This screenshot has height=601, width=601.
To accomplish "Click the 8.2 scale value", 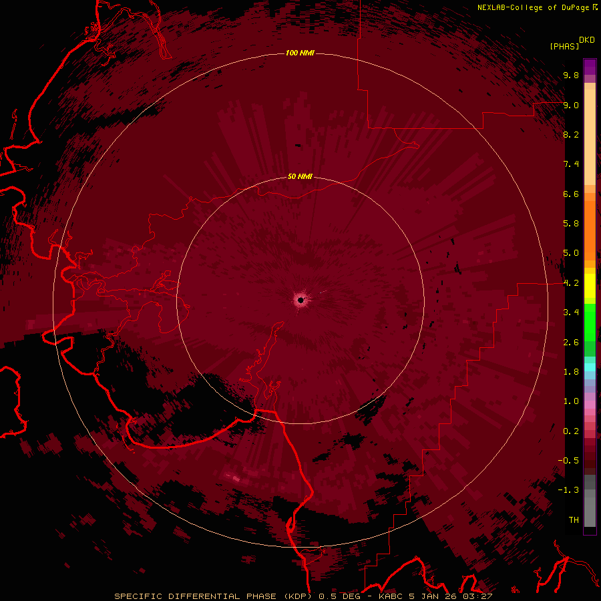I will coord(571,134).
